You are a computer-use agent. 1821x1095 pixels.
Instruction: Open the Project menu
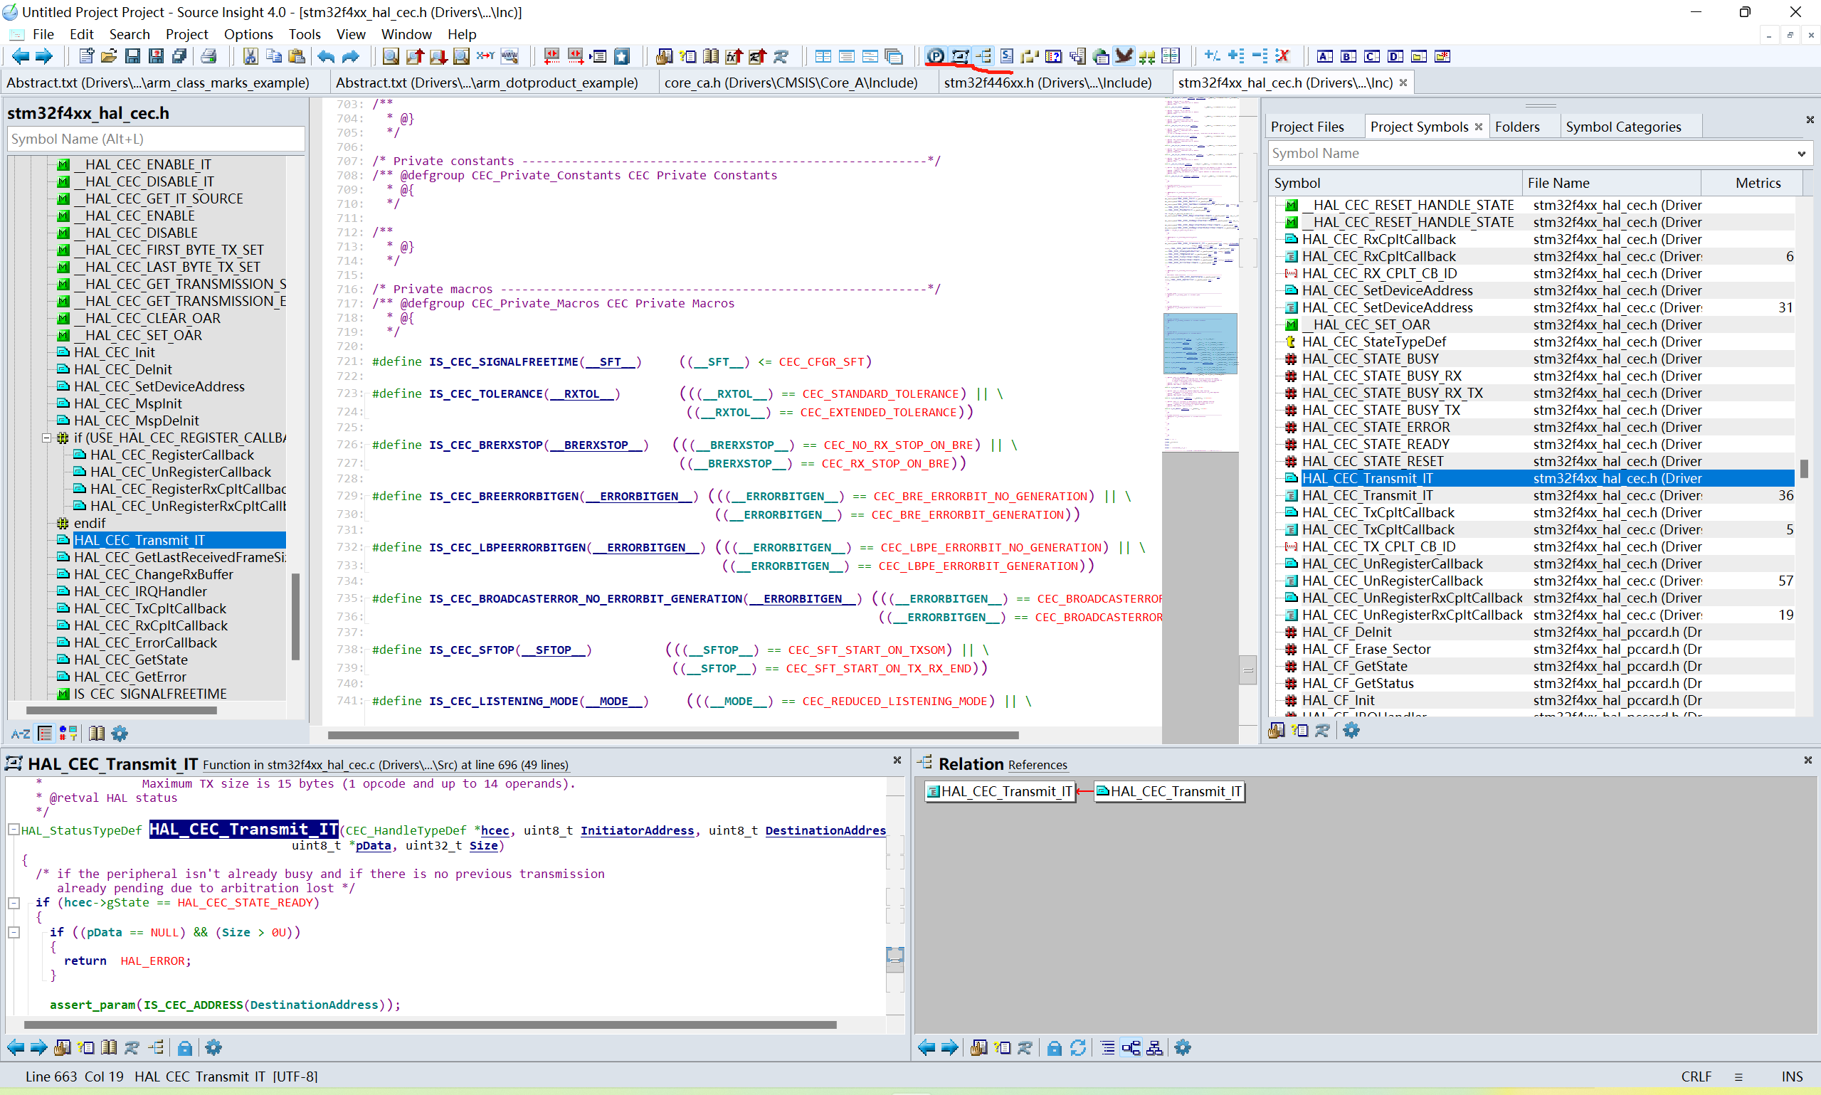pos(186,34)
